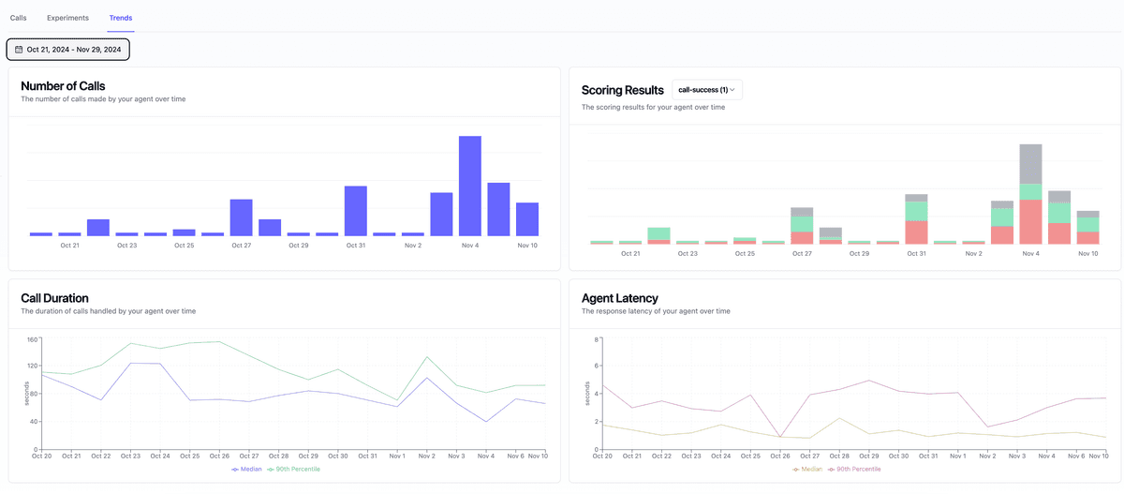Toggle Median legend in Agent Latency chart
The image size is (1124, 494).
[806, 469]
